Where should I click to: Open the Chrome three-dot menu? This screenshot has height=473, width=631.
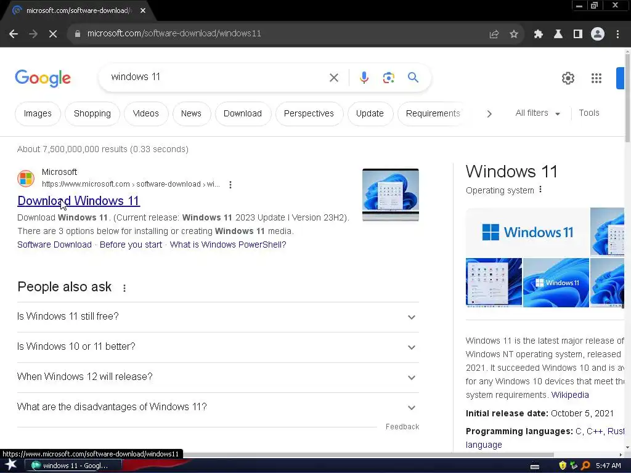pyautogui.click(x=617, y=34)
